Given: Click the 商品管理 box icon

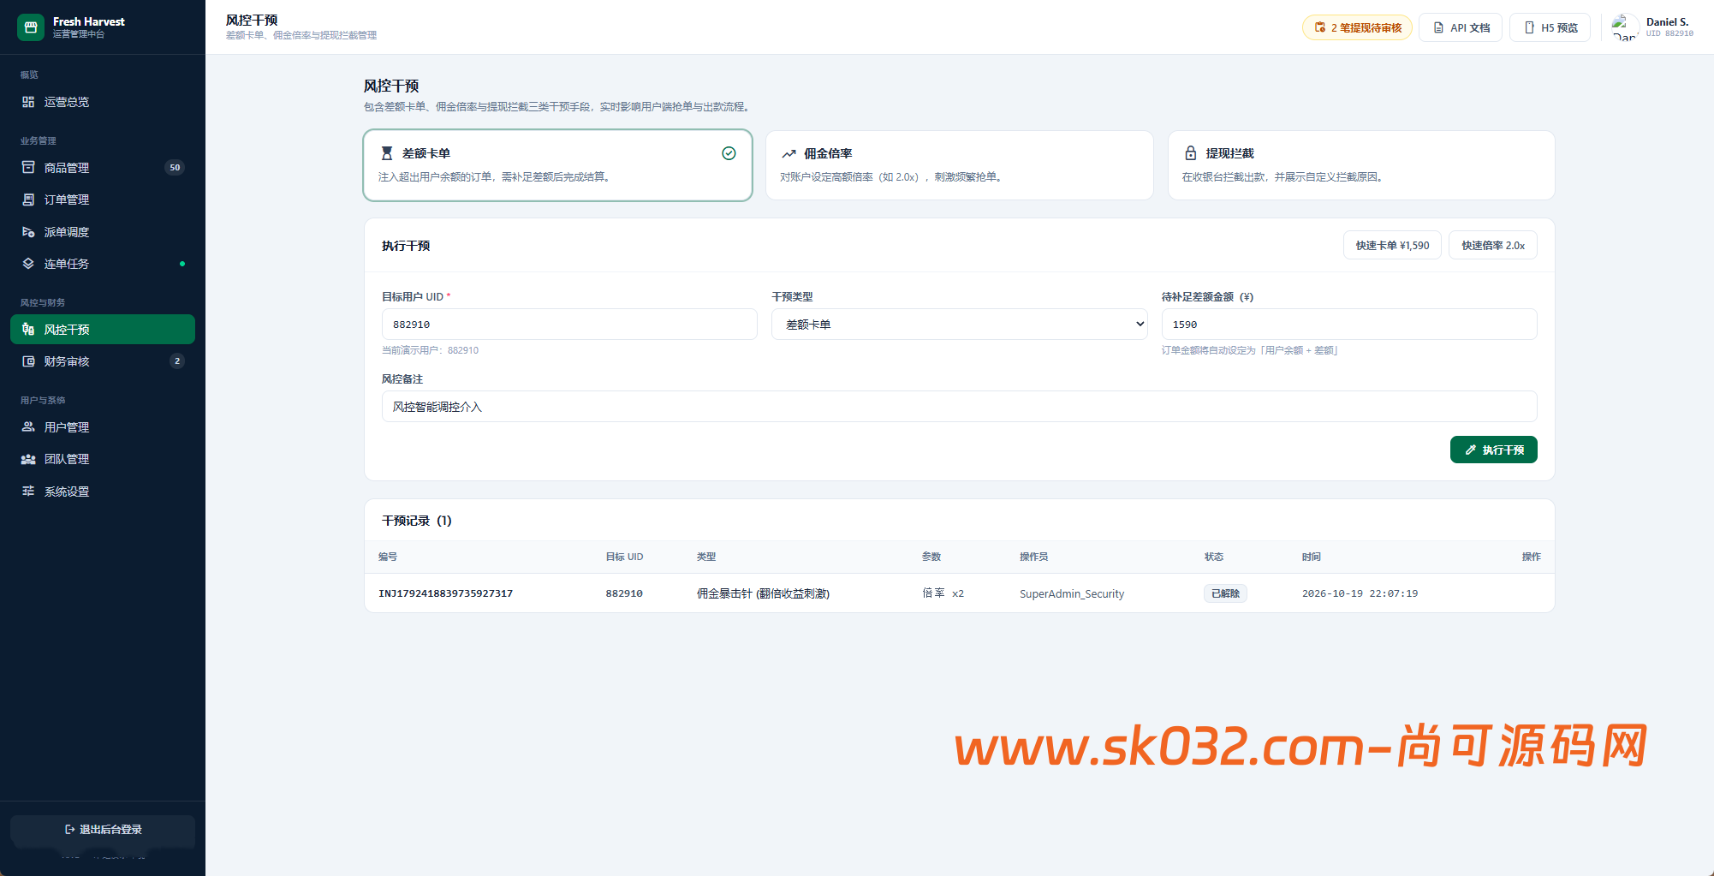Looking at the screenshot, I should [x=28, y=168].
